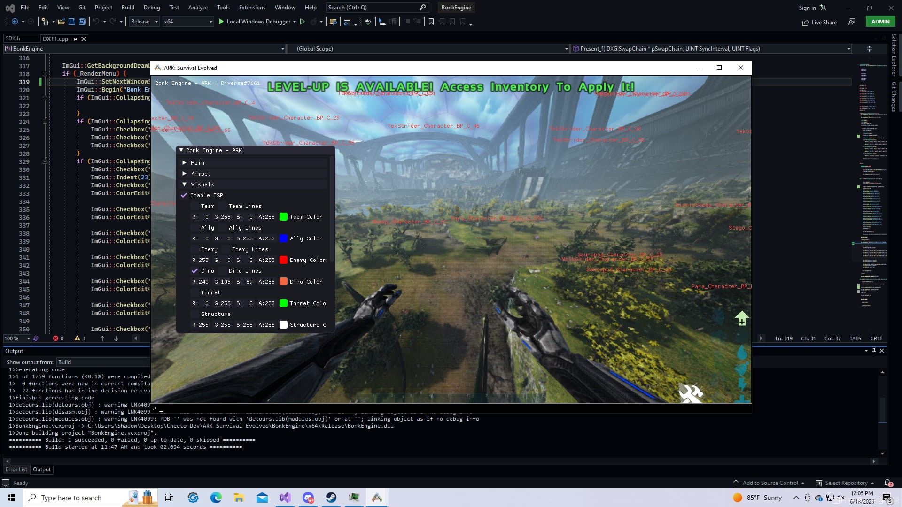Switch to the SDK.h tab
902x507 pixels.
click(13, 38)
